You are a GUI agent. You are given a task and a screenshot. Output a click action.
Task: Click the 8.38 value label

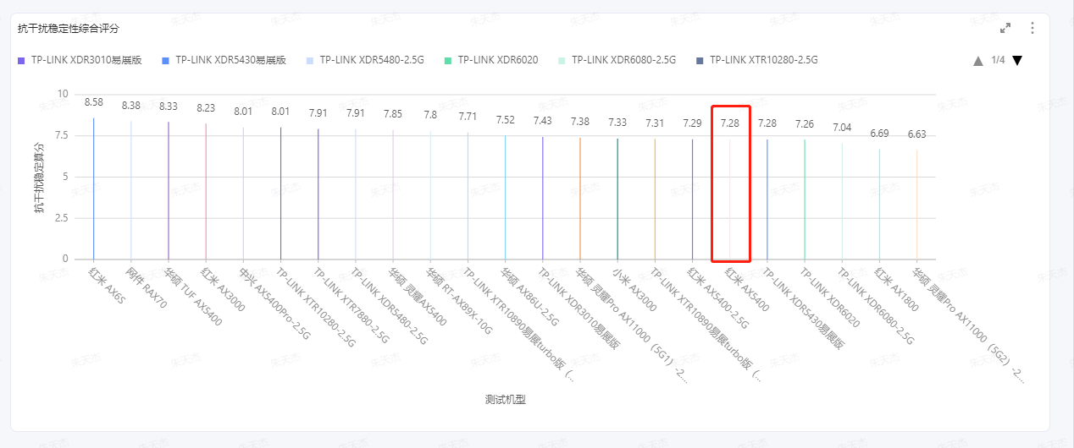(x=131, y=106)
